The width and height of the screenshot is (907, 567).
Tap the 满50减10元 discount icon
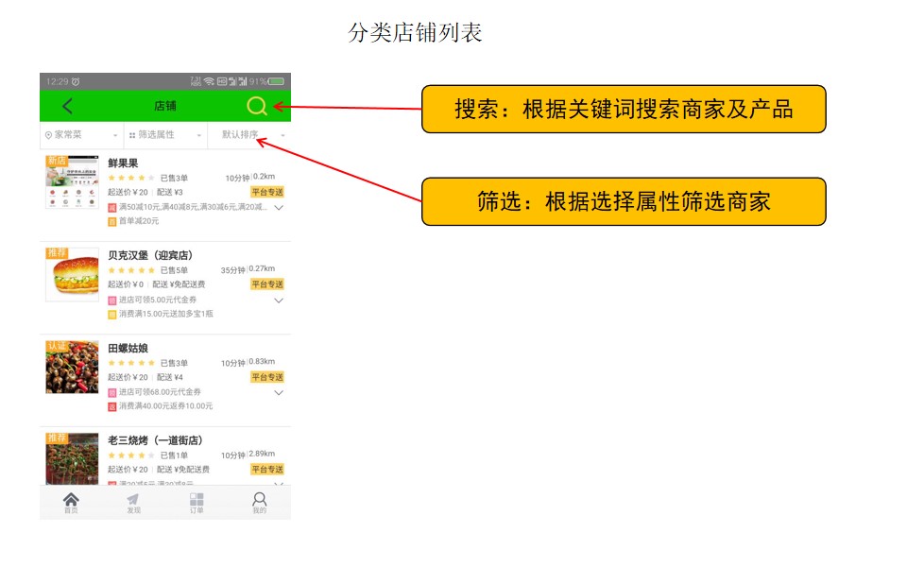[x=112, y=207]
